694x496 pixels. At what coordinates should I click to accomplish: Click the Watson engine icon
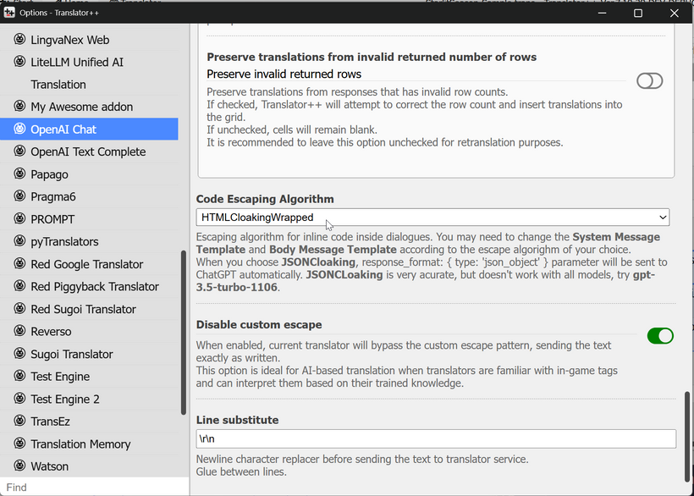pos(19,466)
